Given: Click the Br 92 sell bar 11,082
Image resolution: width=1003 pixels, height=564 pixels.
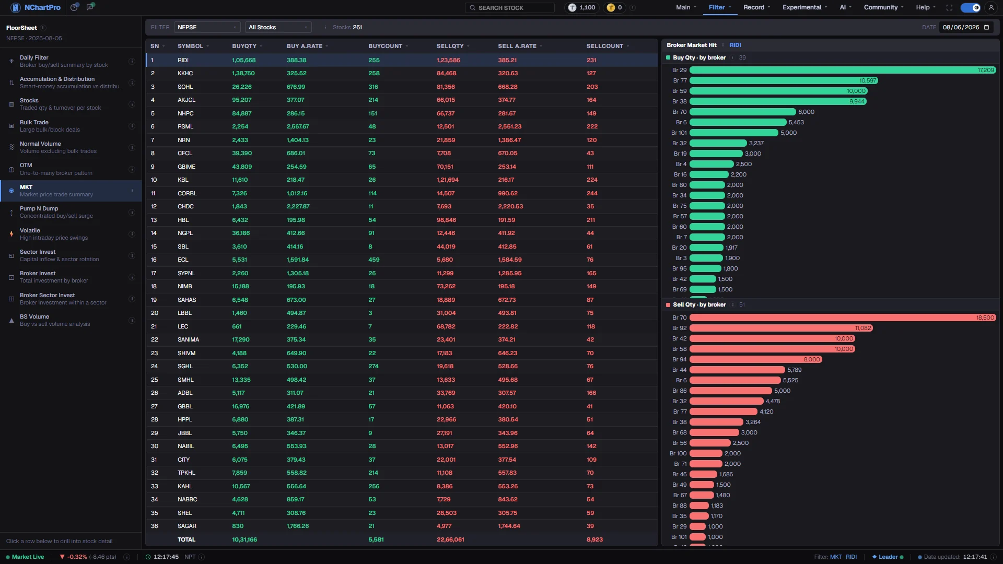Looking at the screenshot, I should pyautogui.click(x=781, y=328).
